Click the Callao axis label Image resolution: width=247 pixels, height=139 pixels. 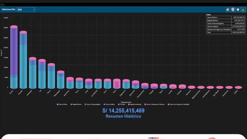[x=236, y=92]
